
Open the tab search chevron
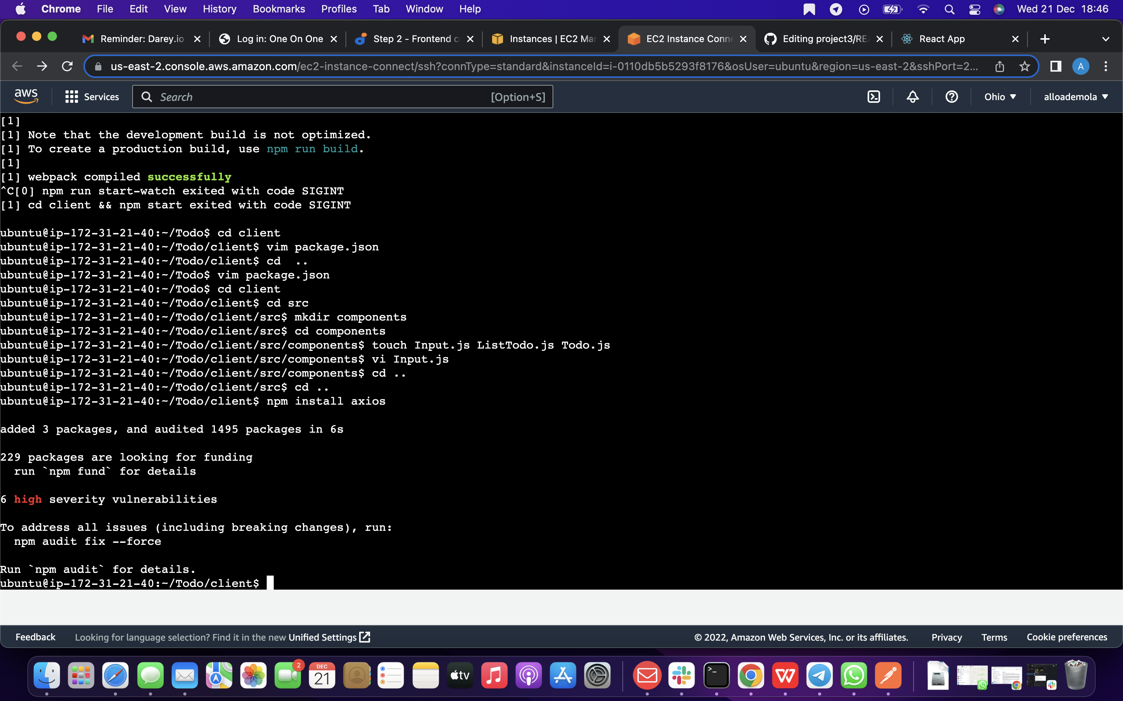pos(1106,39)
